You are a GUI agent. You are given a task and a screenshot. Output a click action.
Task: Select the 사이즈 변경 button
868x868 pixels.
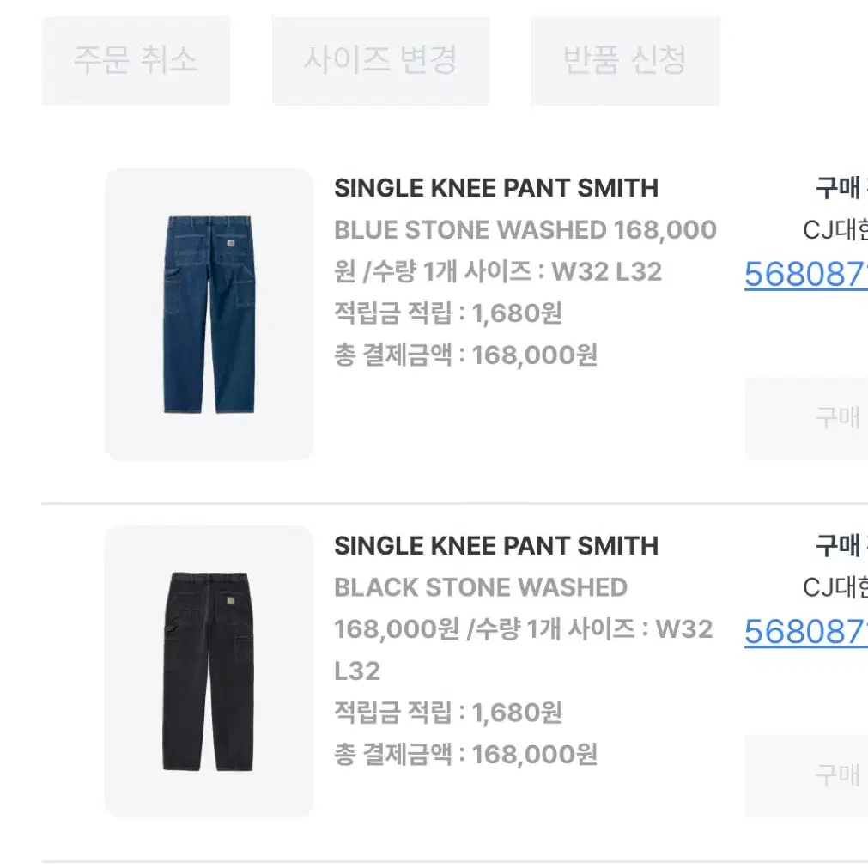[x=380, y=60]
